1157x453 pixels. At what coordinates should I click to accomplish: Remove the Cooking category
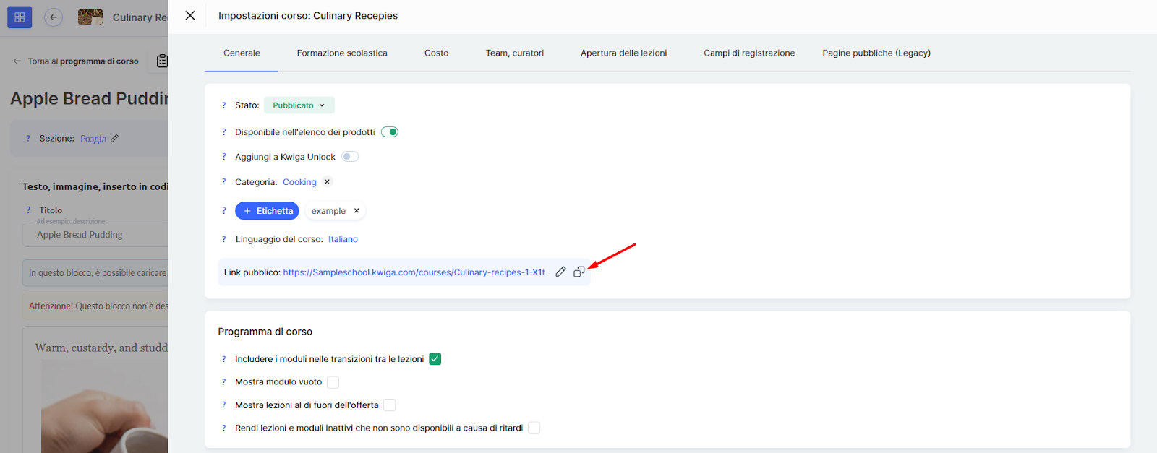(327, 182)
